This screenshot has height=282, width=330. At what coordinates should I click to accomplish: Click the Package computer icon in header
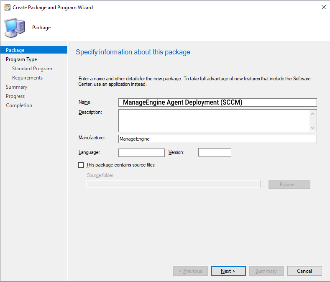click(x=15, y=28)
